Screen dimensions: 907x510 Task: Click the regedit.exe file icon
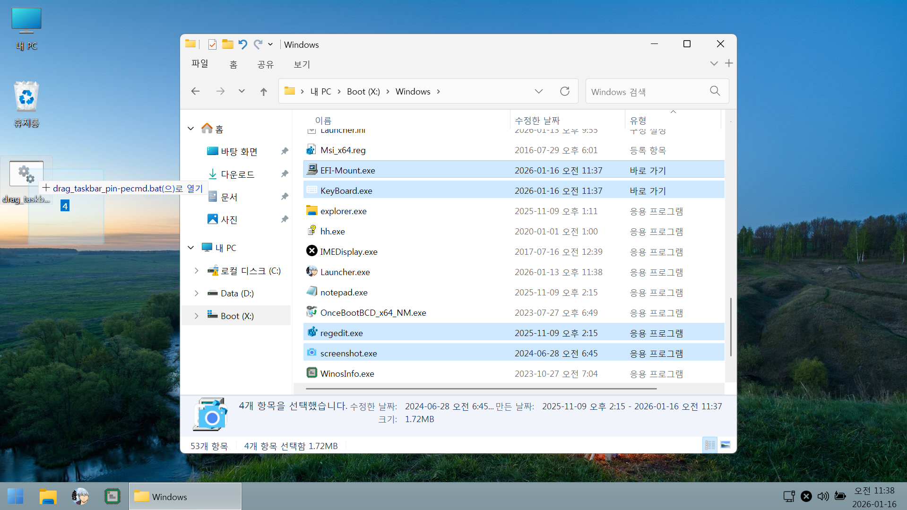pos(311,332)
